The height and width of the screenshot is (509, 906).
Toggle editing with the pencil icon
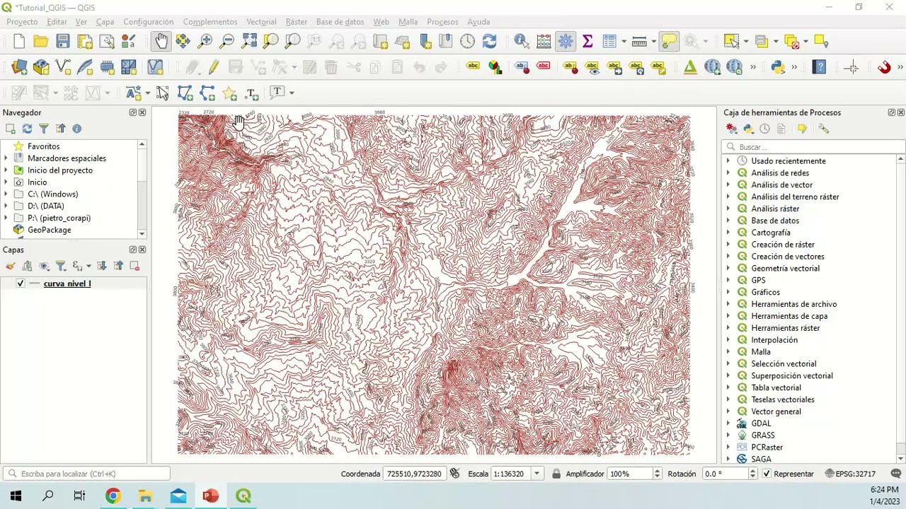(214, 68)
